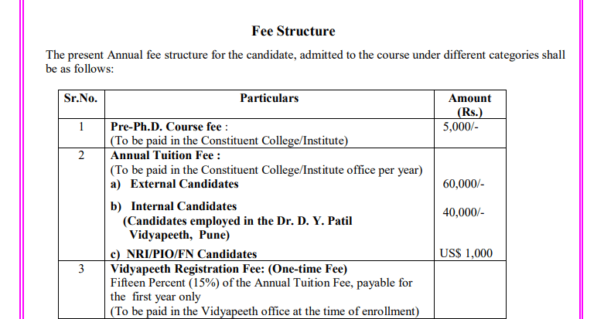
Task: Click the 40,000/- amount
Action: point(463,213)
